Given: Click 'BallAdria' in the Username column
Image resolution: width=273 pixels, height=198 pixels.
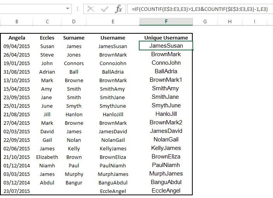Looking at the screenshot, I should 112,72.
